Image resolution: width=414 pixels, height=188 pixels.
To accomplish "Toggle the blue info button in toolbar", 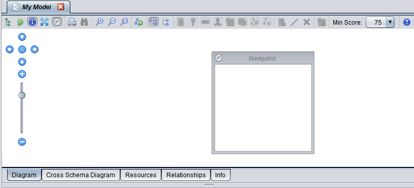I will (x=32, y=22).
